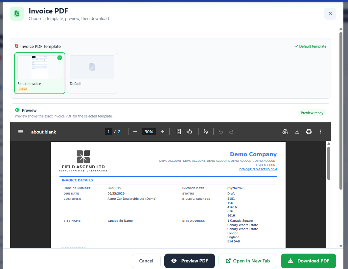Rotate the PDF counterclockwise

point(189,132)
